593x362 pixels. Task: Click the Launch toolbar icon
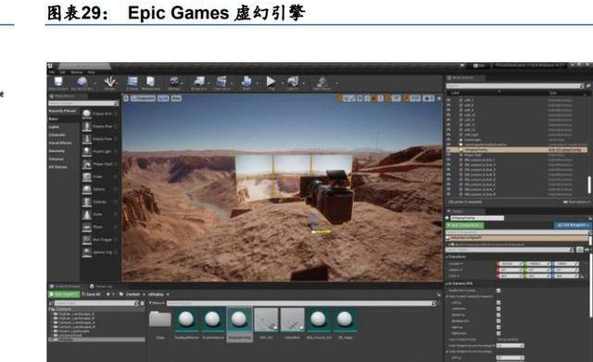point(293,83)
